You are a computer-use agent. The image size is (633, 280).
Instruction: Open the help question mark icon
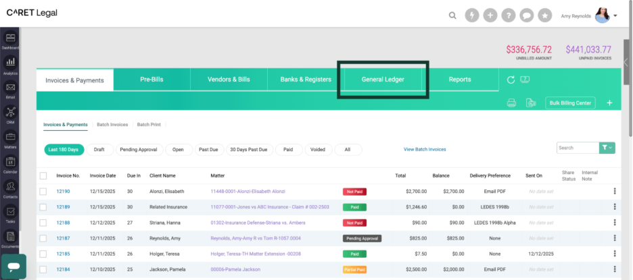[509, 16]
